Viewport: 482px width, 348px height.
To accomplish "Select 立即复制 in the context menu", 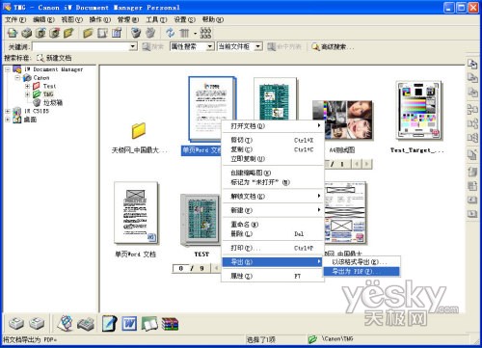I will tap(273, 159).
